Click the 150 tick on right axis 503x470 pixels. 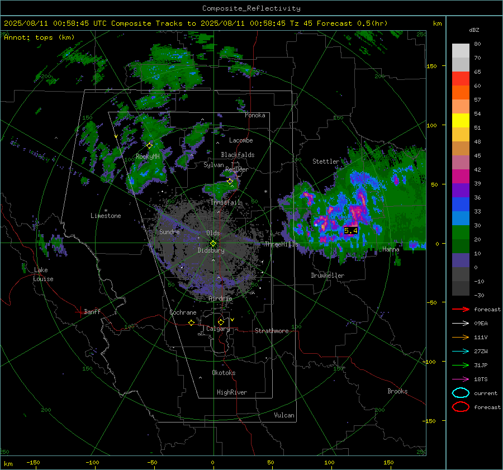point(432,66)
